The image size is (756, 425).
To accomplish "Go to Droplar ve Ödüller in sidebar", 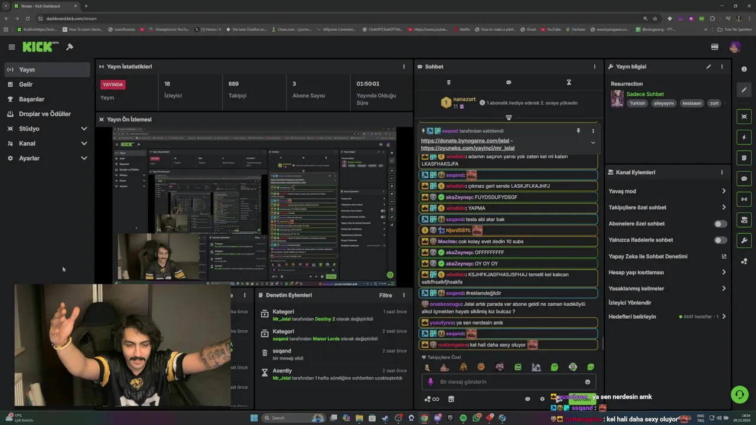I will click(x=47, y=114).
